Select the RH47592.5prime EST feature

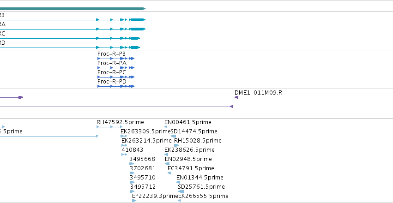tap(120, 122)
